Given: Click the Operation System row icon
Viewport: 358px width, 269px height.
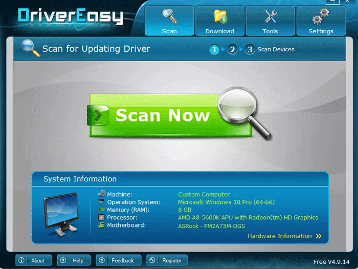Looking at the screenshot, I should pos(101,202).
